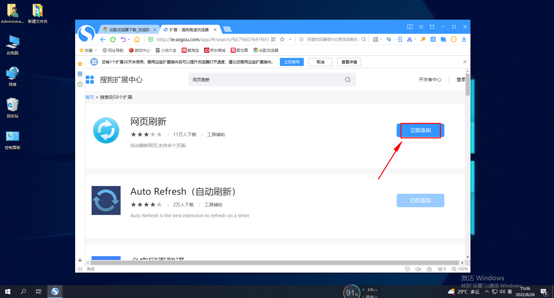Click the 100% zoom control in status bar
This screenshot has height=298, width=554.
point(460,269)
